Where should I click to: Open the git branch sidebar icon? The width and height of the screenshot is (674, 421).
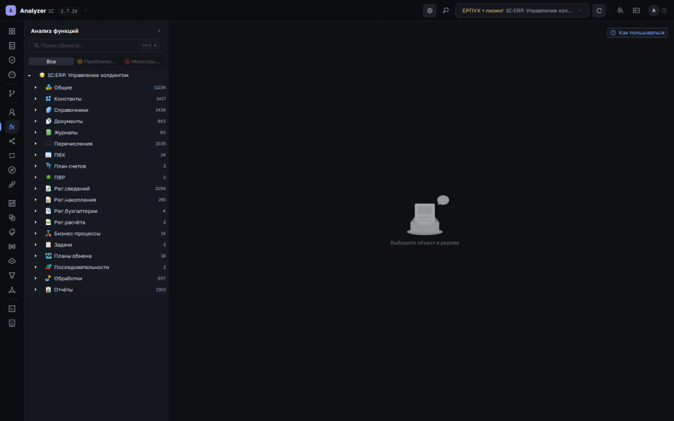(x=12, y=93)
